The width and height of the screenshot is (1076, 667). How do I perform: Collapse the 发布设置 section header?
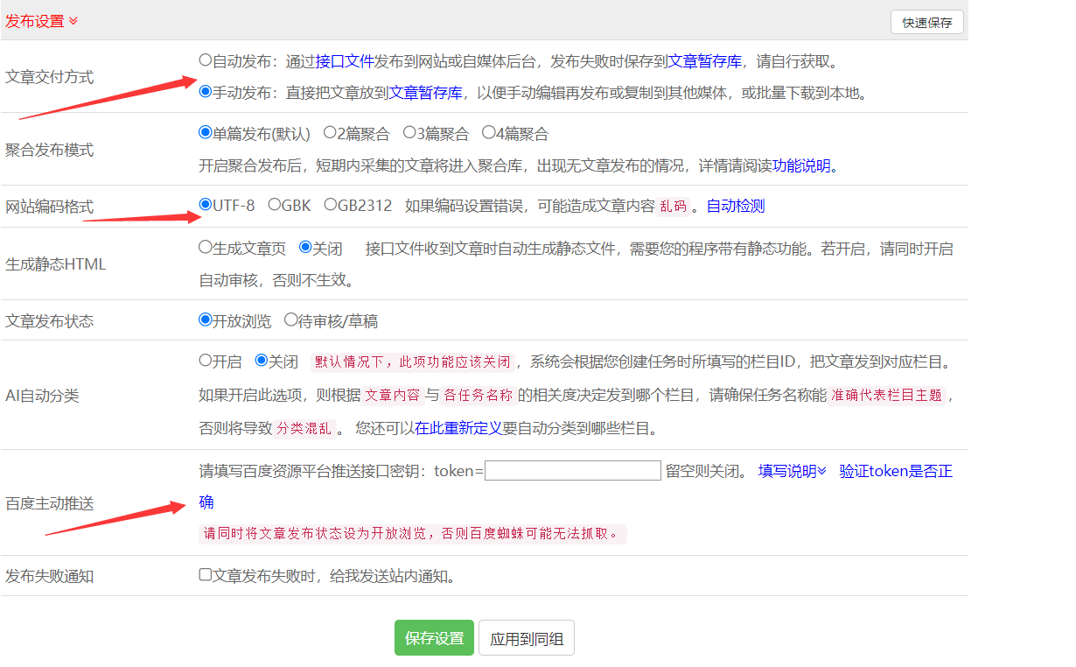tap(41, 21)
